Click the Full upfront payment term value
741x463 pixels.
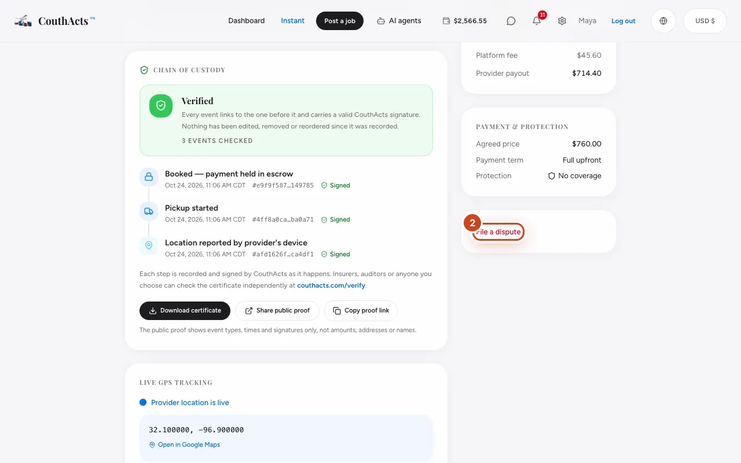click(x=582, y=160)
